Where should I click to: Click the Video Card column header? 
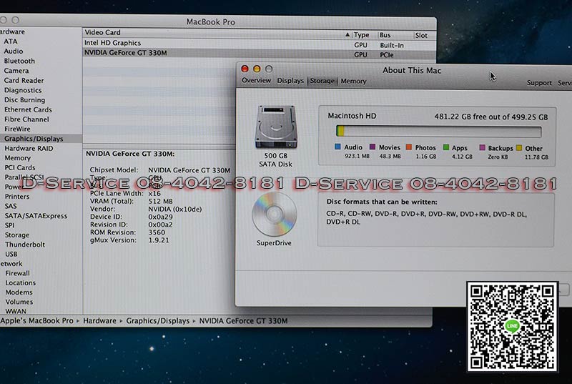tap(102, 32)
